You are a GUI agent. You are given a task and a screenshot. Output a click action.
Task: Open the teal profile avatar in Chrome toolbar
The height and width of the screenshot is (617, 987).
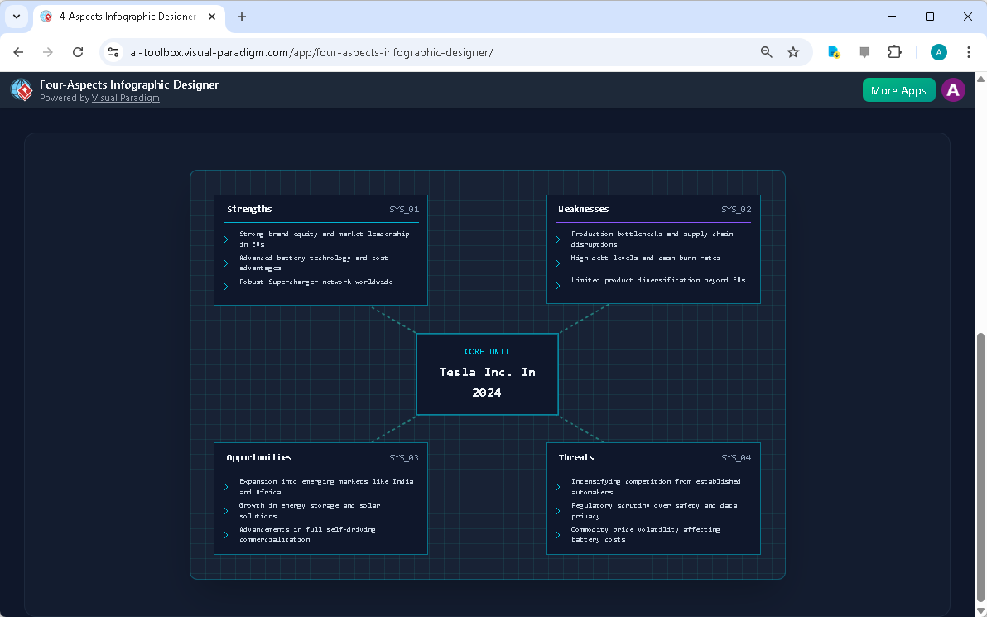click(x=938, y=51)
